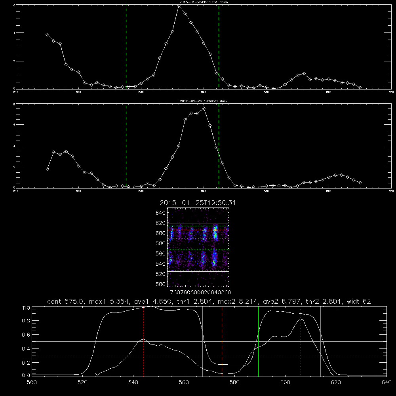Click the "ave1 4.650" value in stats line
This screenshot has height=396, width=396.
pyautogui.click(x=153, y=301)
